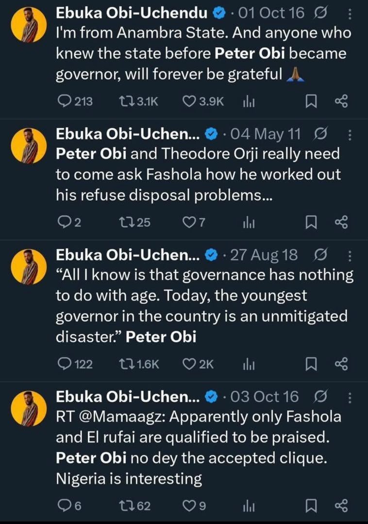Image resolution: width=368 pixels, height=524 pixels.
Task: Open Ebuka Obi-Uchendu's profile from the first tweet name
Action: click(132, 13)
